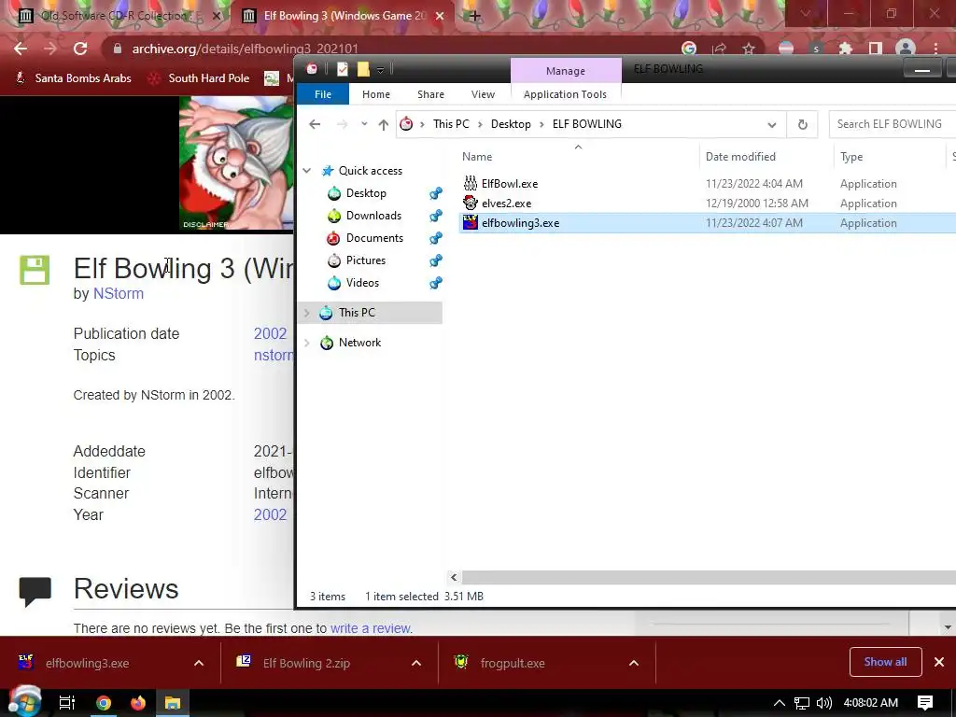Refresh the ELF BOWLING folder
The height and width of the screenshot is (717, 956).
(802, 124)
